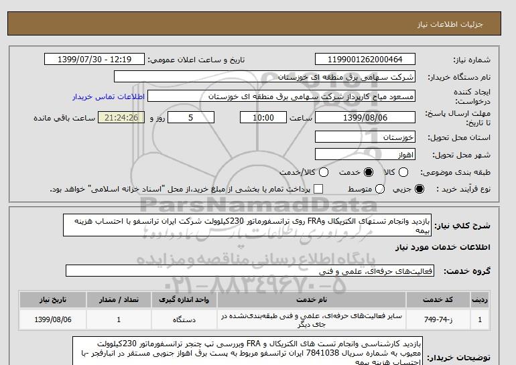Click service name cell سایر فعالیت‌های حرفه‌ای
This screenshot has height=365, width=516.
tap(312, 320)
